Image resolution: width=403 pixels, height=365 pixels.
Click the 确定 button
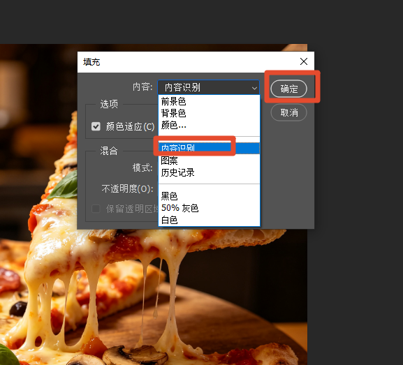(288, 89)
